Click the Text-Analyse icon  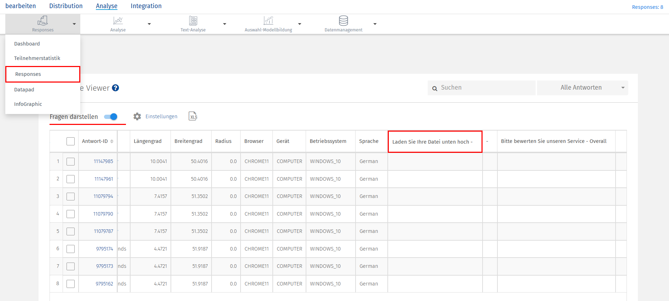[x=193, y=21]
